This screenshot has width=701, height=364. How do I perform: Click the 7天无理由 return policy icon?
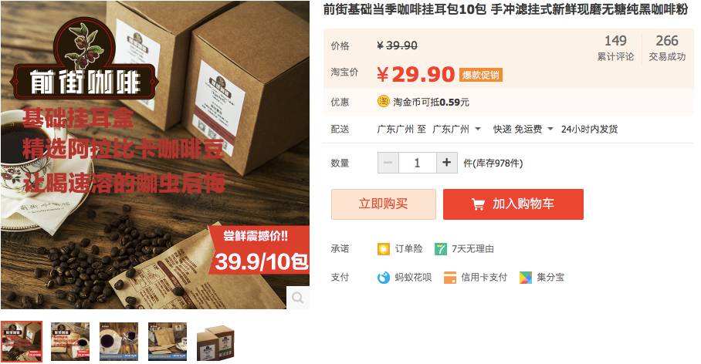pos(441,249)
